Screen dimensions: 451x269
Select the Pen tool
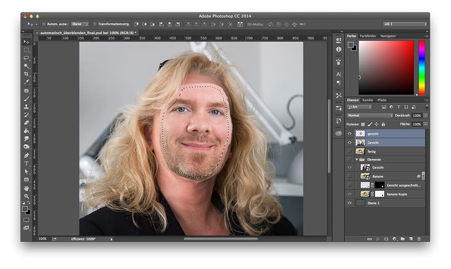pos(26,155)
